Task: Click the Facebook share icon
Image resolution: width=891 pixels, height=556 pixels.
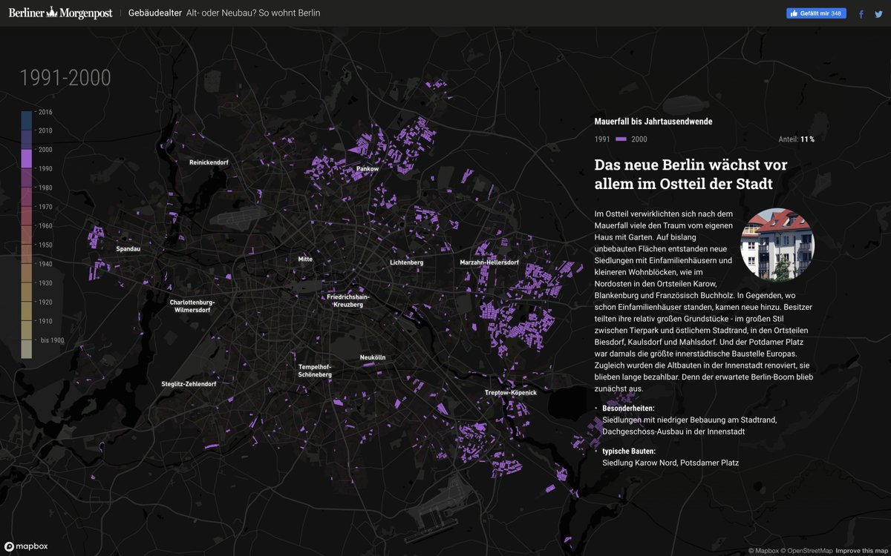Action: (x=861, y=13)
